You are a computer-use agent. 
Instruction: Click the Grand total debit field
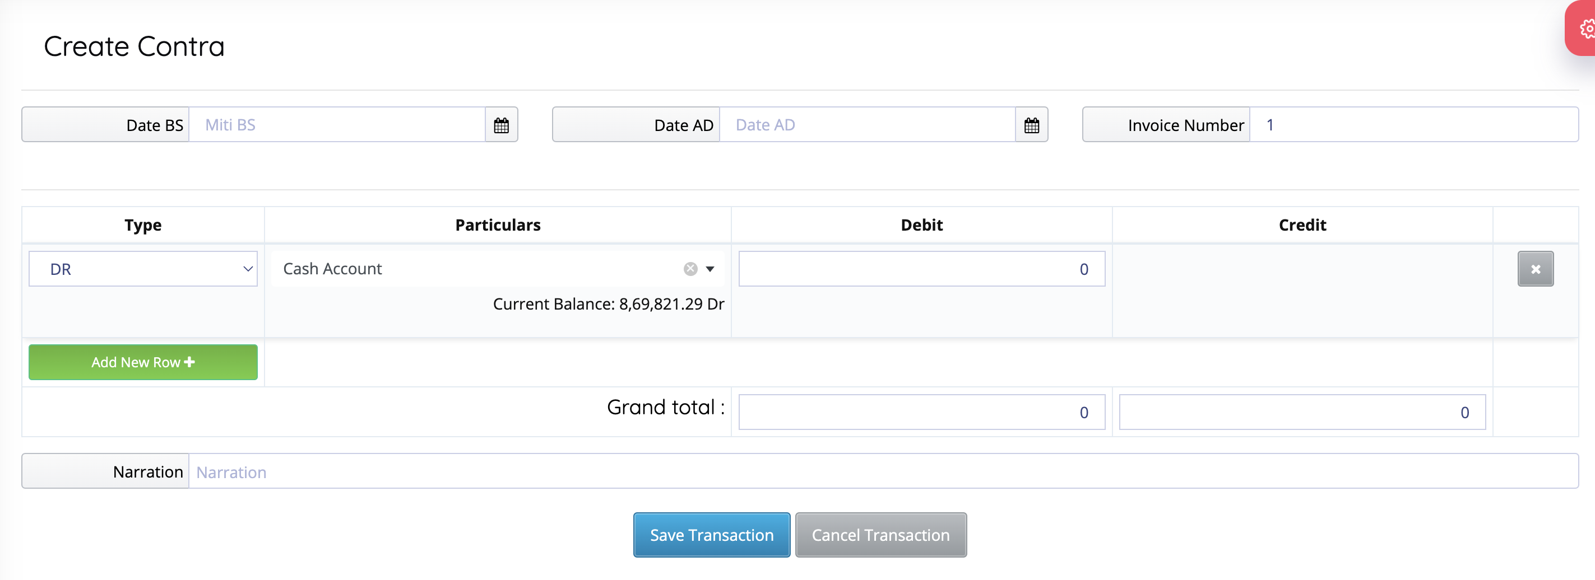(921, 413)
